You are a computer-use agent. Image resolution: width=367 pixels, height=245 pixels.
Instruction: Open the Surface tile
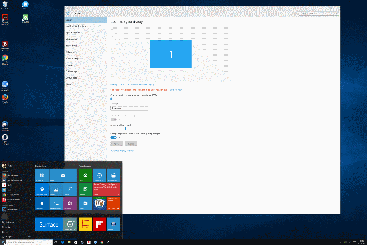[x=49, y=224]
